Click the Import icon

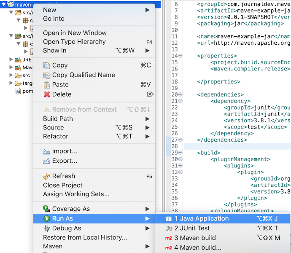tap(46, 151)
